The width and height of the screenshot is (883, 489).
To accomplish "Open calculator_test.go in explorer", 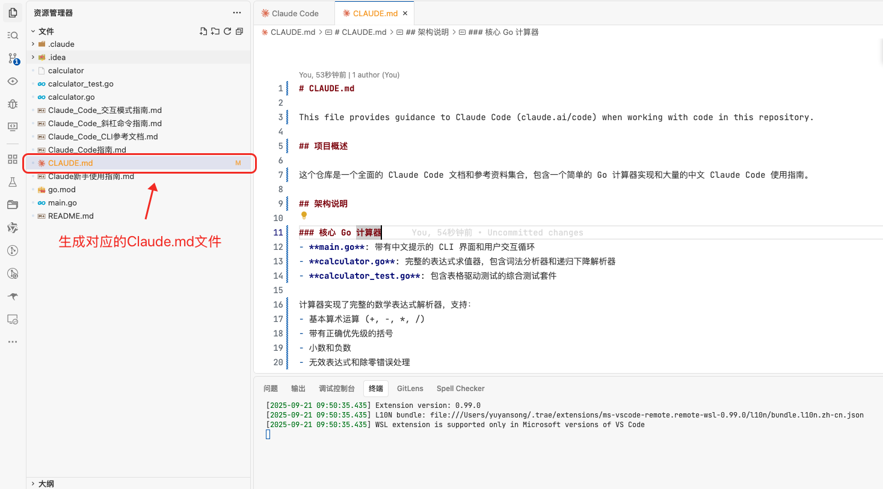I will point(138,84).
